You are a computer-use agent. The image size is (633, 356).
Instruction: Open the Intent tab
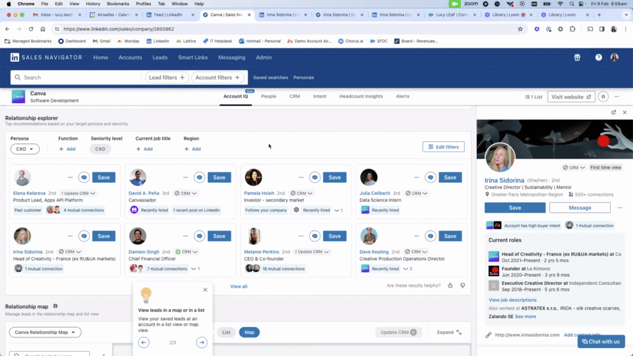click(320, 96)
